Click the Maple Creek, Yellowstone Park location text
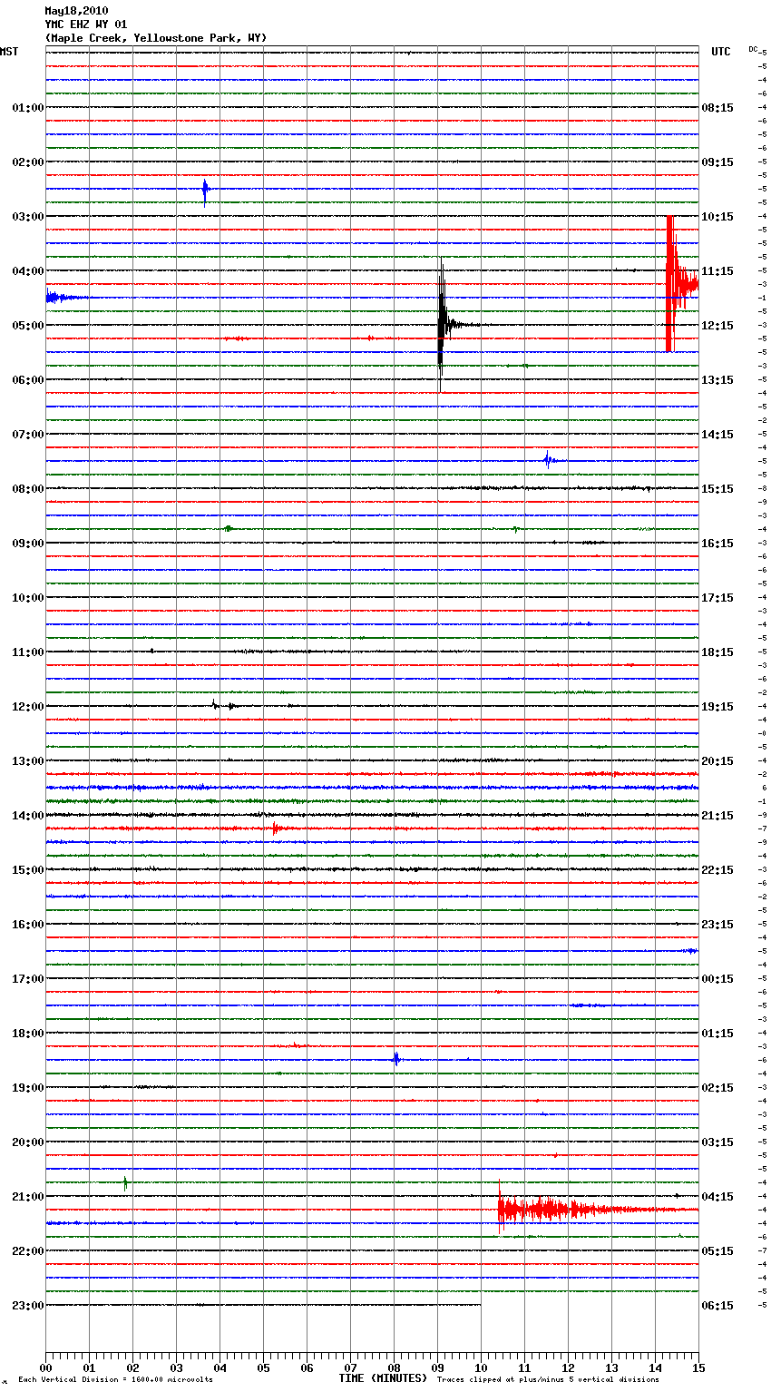 (156, 38)
